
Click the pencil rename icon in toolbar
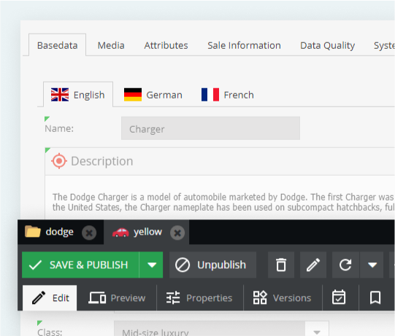313,265
